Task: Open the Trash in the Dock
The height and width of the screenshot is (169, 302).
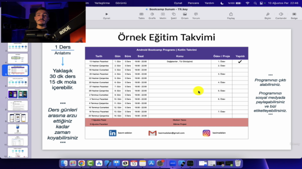Action: click(238, 163)
